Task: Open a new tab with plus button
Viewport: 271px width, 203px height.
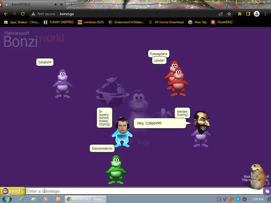Action: point(71,4)
